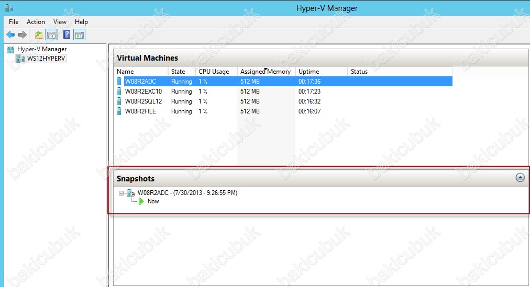This screenshot has height=287, width=530.
Task: Click the green Now play icon
Action: pyautogui.click(x=141, y=201)
